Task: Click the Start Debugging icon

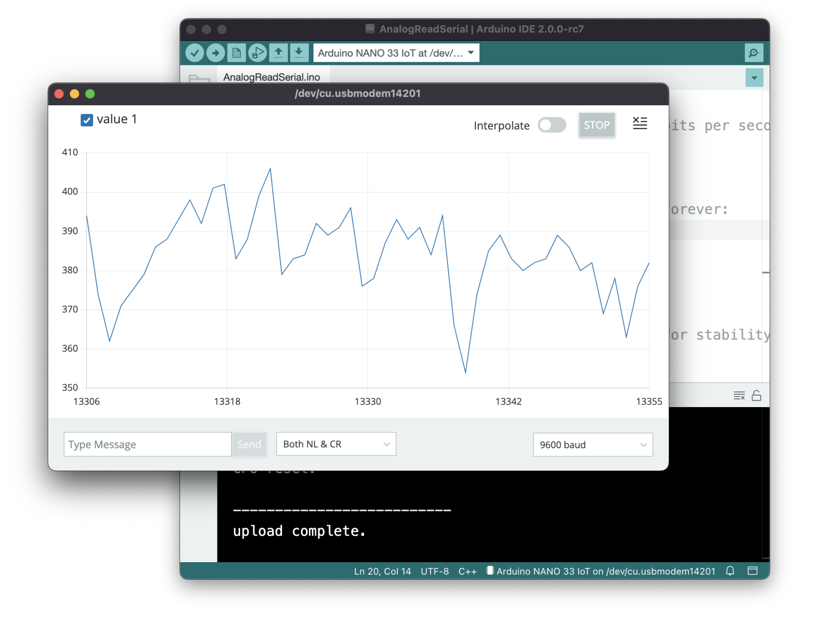Action: (x=257, y=53)
